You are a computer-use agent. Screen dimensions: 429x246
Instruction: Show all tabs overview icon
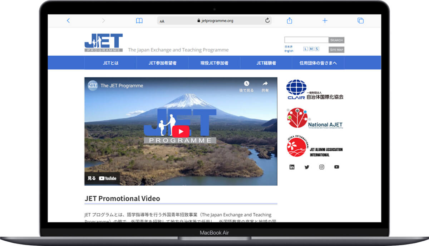point(360,21)
